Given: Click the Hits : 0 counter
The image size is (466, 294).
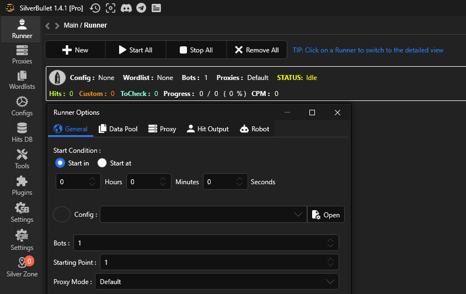Looking at the screenshot, I should (x=61, y=94).
